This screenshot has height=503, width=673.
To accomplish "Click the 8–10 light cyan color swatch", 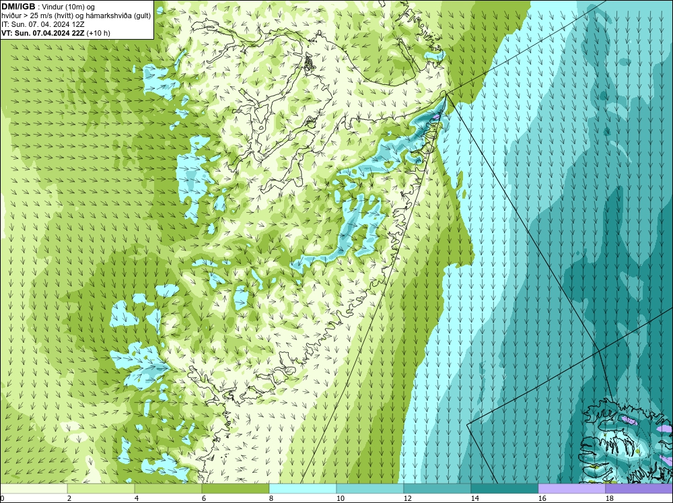I will click(303, 489).
